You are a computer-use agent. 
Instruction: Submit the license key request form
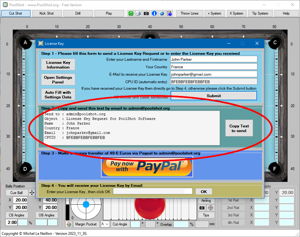213,96
